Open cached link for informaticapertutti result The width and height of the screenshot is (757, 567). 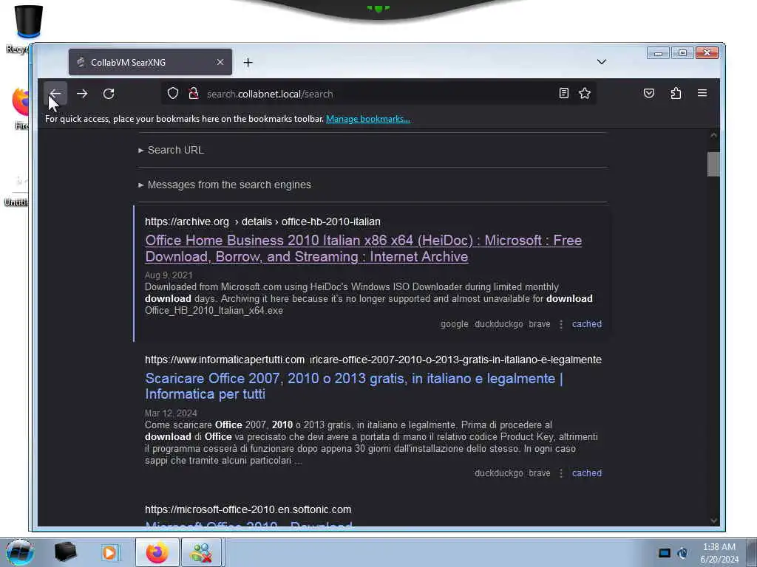586,473
